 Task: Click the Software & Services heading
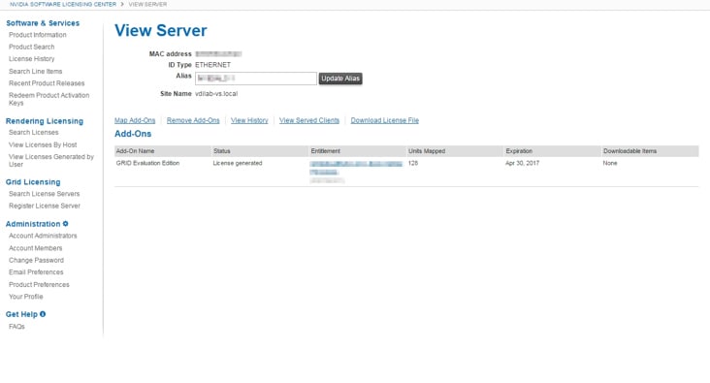click(x=43, y=23)
